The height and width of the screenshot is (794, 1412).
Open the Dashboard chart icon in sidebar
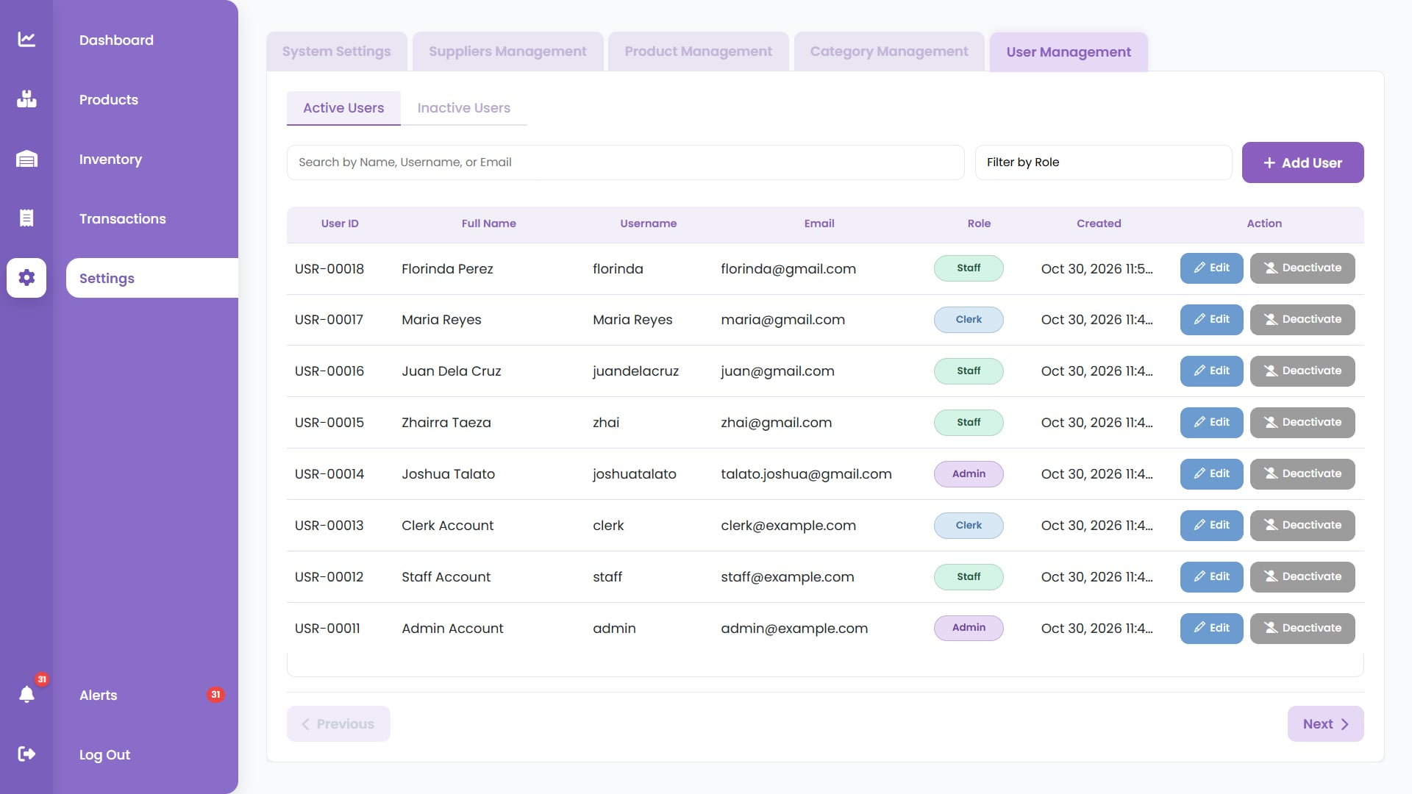26,40
